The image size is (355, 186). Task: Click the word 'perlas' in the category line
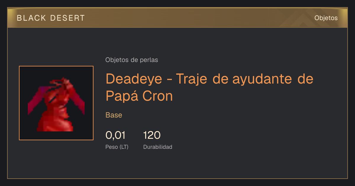pos(149,60)
